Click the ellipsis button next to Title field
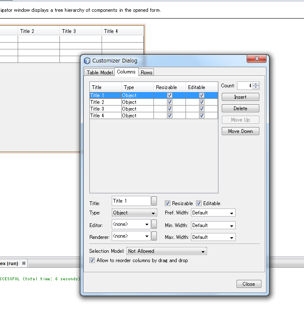This screenshot has width=304, height=336. (x=154, y=201)
